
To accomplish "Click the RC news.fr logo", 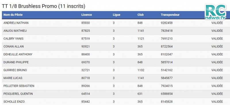I will (x=215, y=12).
